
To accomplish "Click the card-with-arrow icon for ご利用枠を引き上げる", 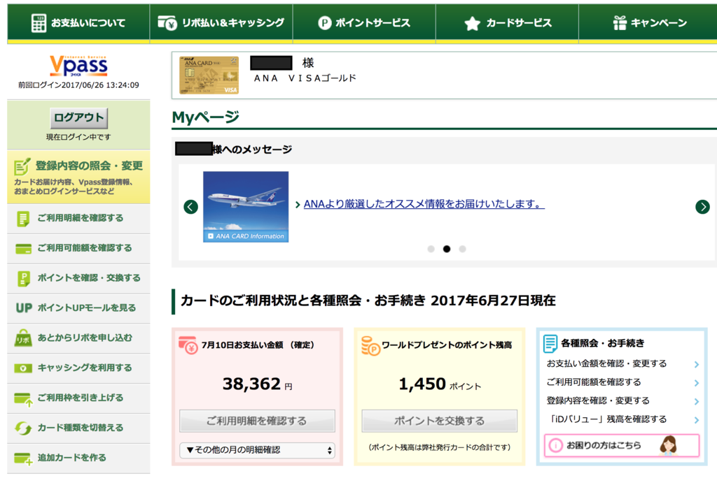I will [23, 399].
